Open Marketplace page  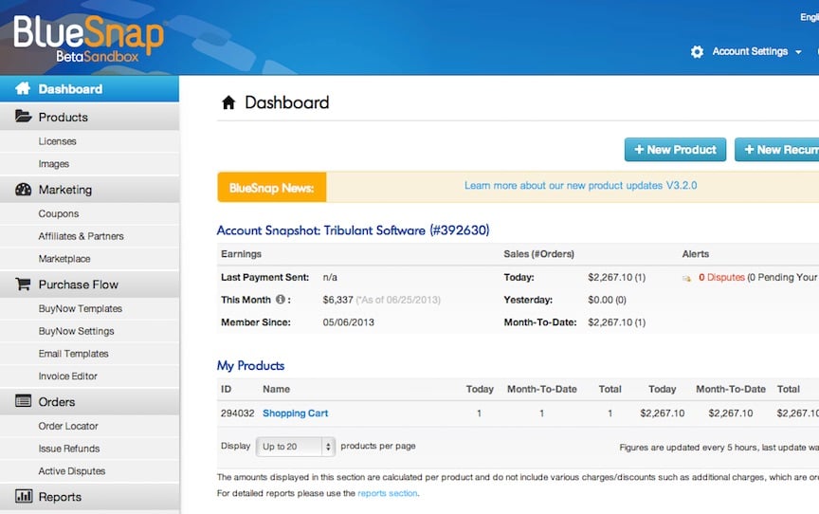click(64, 259)
